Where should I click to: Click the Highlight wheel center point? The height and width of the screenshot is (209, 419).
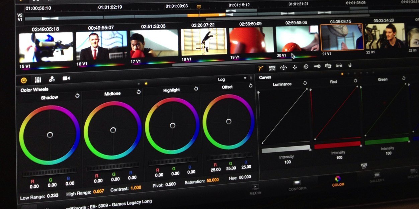pyautogui.click(x=172, y=126)
